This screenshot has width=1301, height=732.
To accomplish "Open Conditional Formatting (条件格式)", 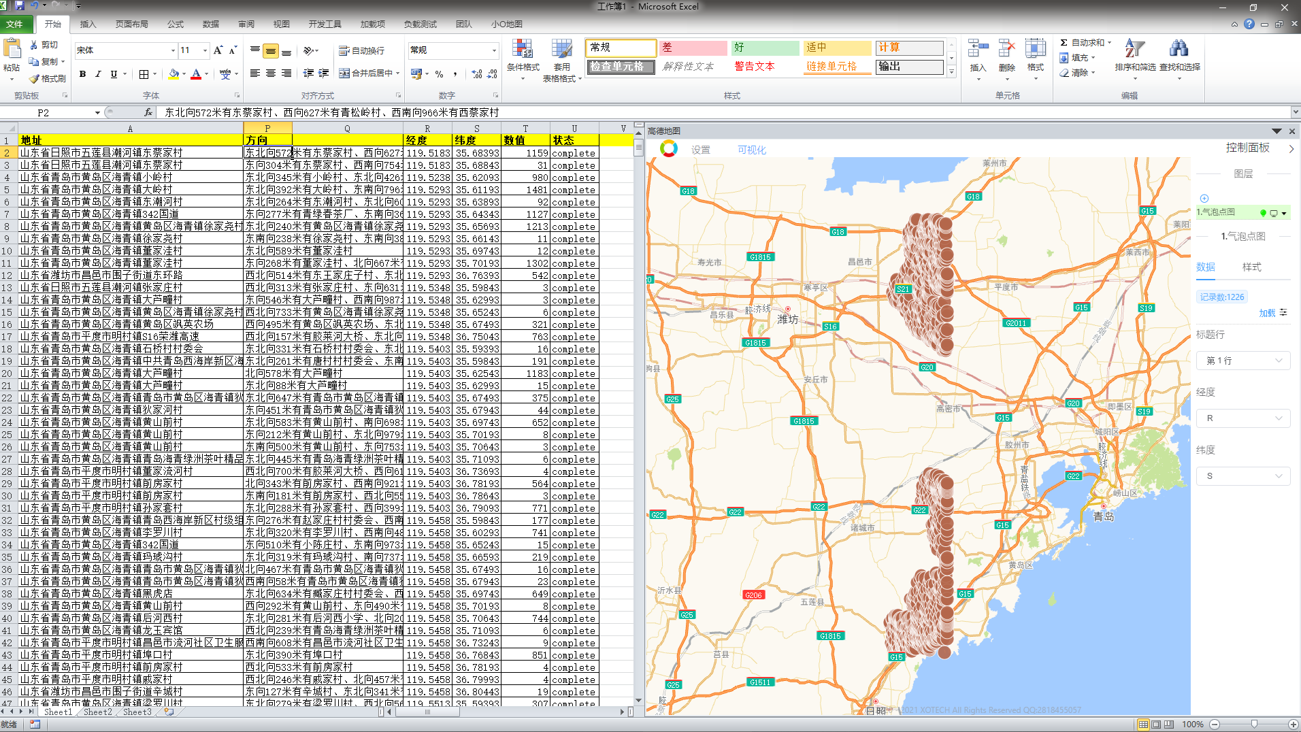I will click(523, 60).
